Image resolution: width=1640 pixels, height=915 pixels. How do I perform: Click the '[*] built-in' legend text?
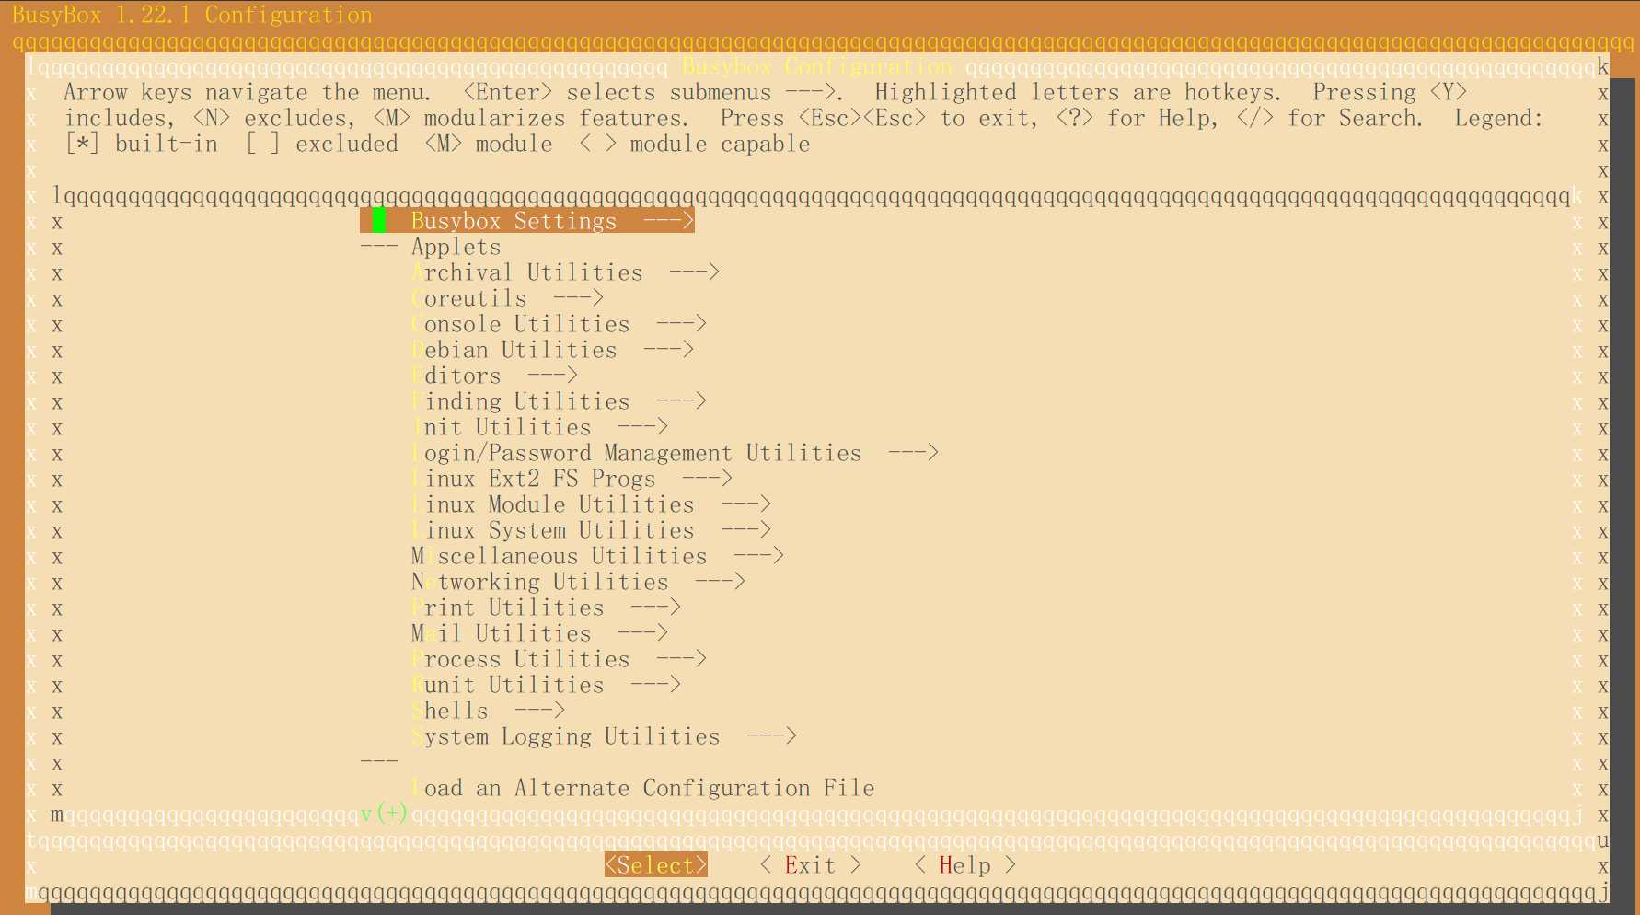pos(141,144)
